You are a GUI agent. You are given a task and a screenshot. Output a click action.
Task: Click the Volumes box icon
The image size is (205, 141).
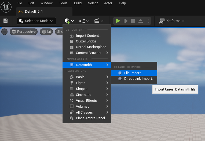pos(72,106)
